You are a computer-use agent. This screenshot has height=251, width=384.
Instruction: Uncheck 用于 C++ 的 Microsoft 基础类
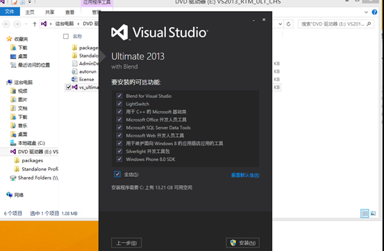coord(119,112)
